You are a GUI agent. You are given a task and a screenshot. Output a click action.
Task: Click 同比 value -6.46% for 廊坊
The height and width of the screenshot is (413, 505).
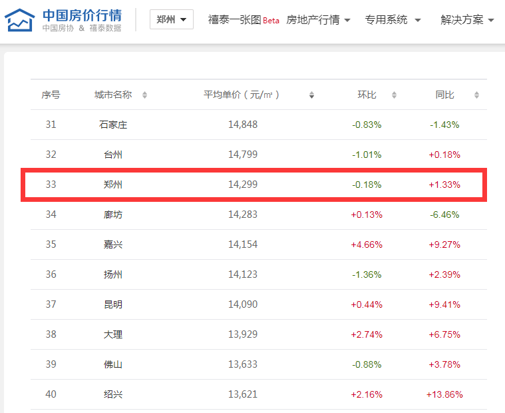coord(444,214)
